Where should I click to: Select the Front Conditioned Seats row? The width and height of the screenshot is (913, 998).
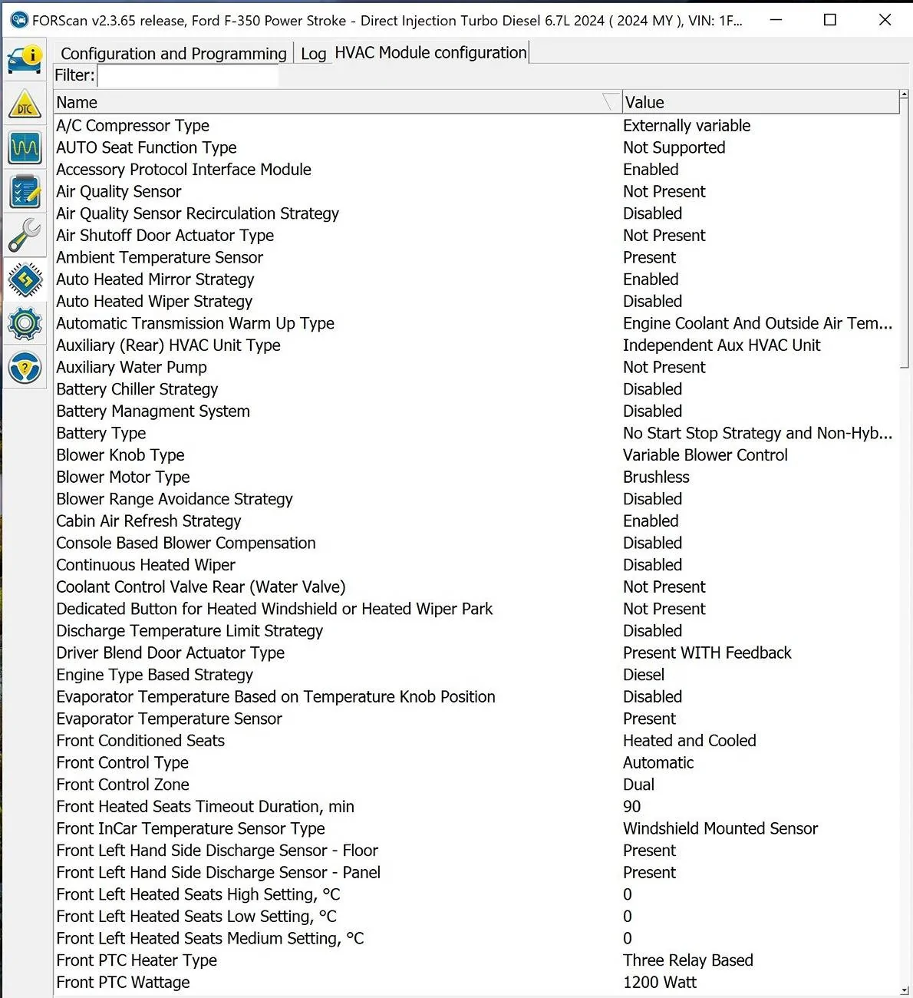tap(140, 741)
